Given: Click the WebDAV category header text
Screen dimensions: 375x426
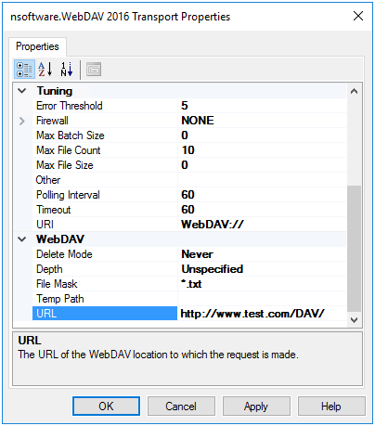Looking at the screenshot, I should pos(60,239).
